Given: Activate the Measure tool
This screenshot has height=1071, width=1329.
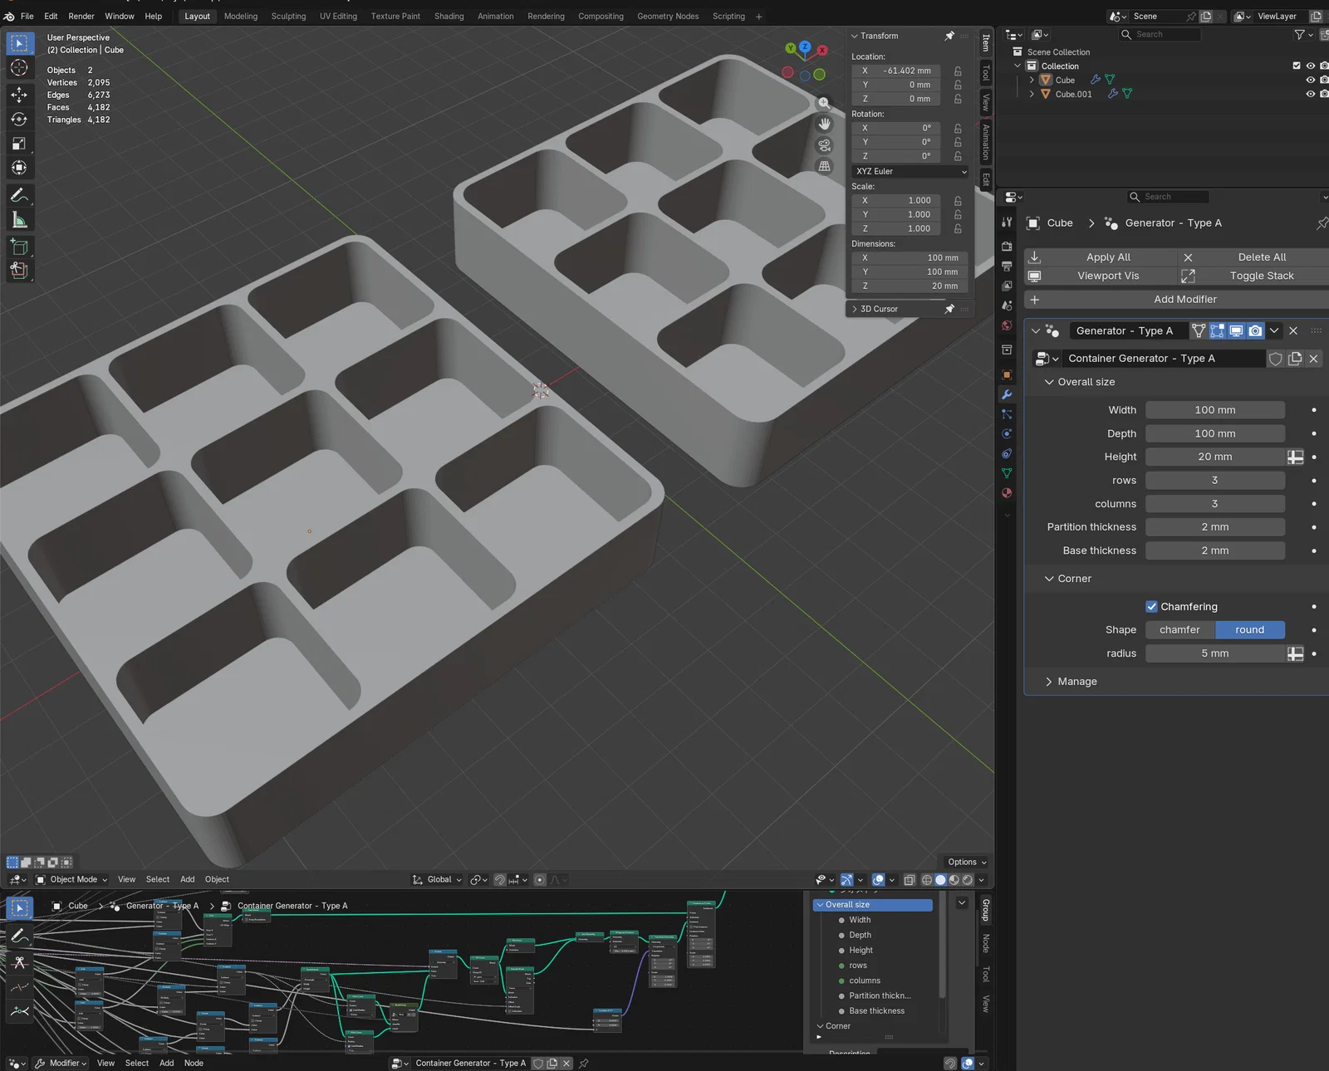Looking at the screenshot, I should (x=19, y=220).
